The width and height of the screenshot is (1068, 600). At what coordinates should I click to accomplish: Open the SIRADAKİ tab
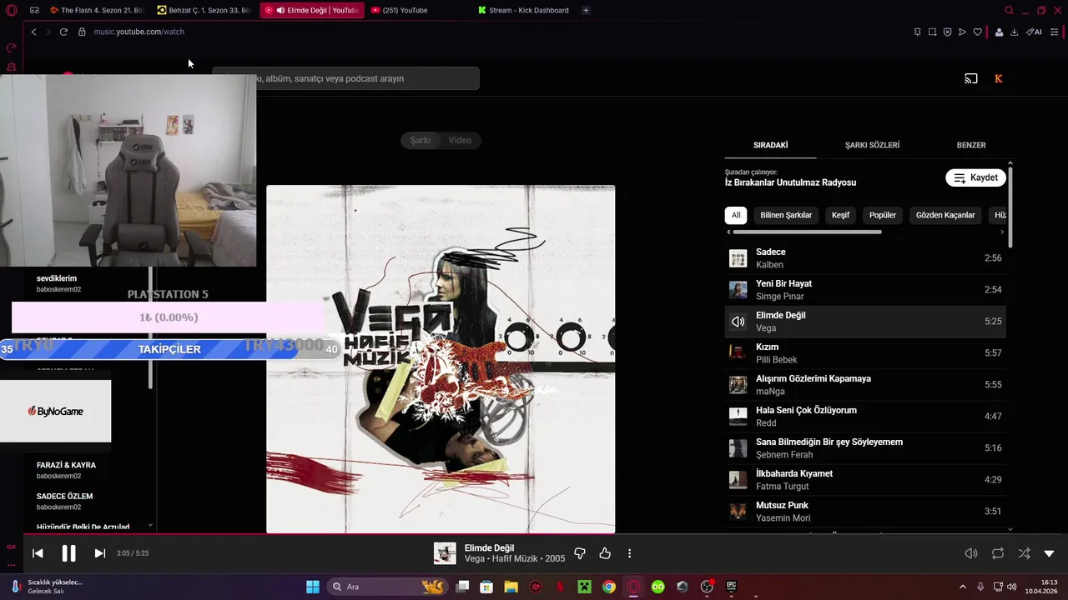point(770,145)
